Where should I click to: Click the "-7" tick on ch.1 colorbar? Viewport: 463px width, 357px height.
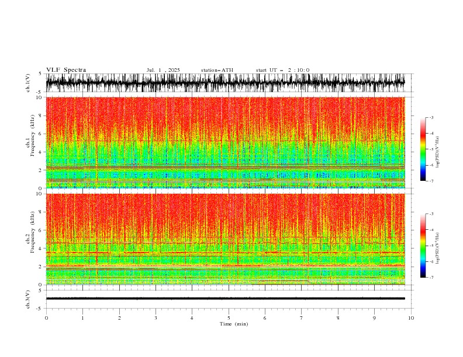(431, 181)
